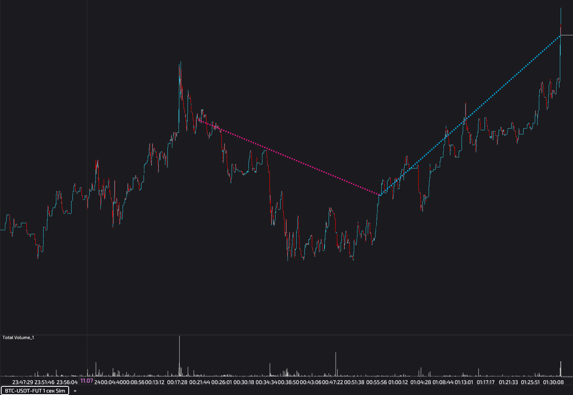Click the latest volume spike near 01:30:08
573x395 pixels.
560,368
